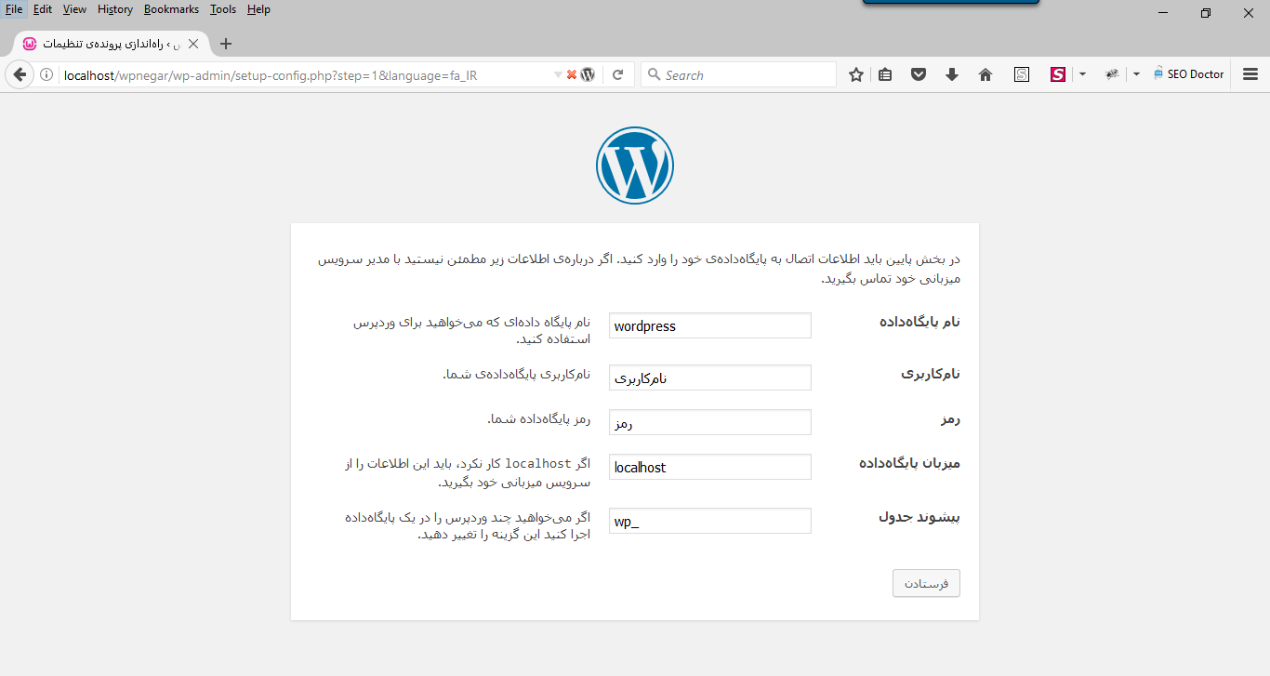Click the WordPress logo on the page
This screenshot has width=1270, height=676.
pos(635,166)
